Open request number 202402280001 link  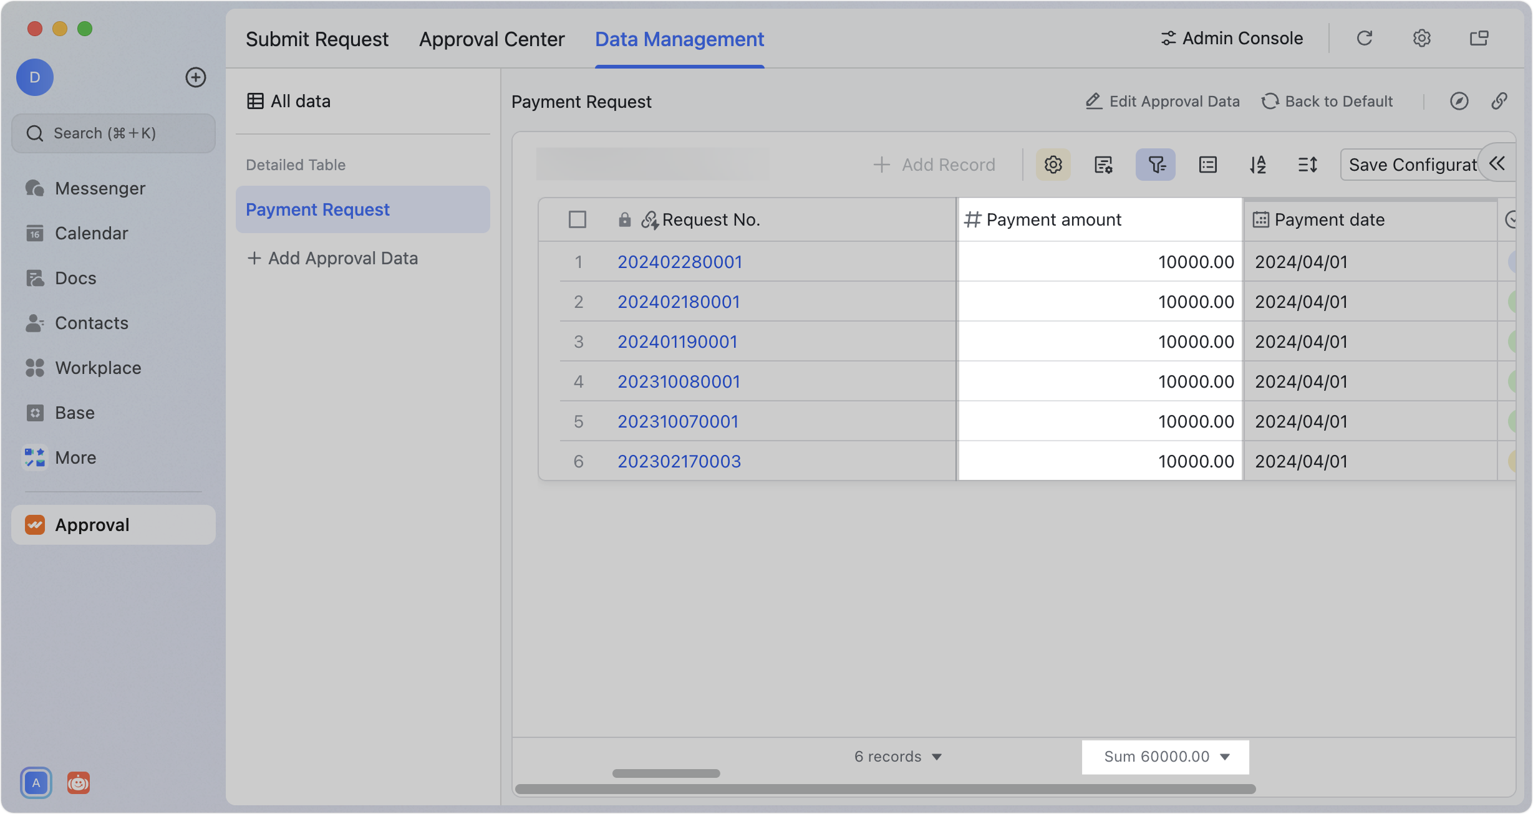coord(680,262)
